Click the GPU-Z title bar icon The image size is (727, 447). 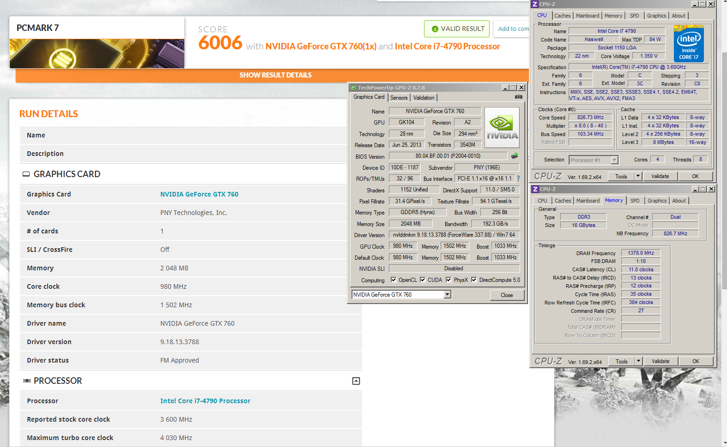pos(353,88)
